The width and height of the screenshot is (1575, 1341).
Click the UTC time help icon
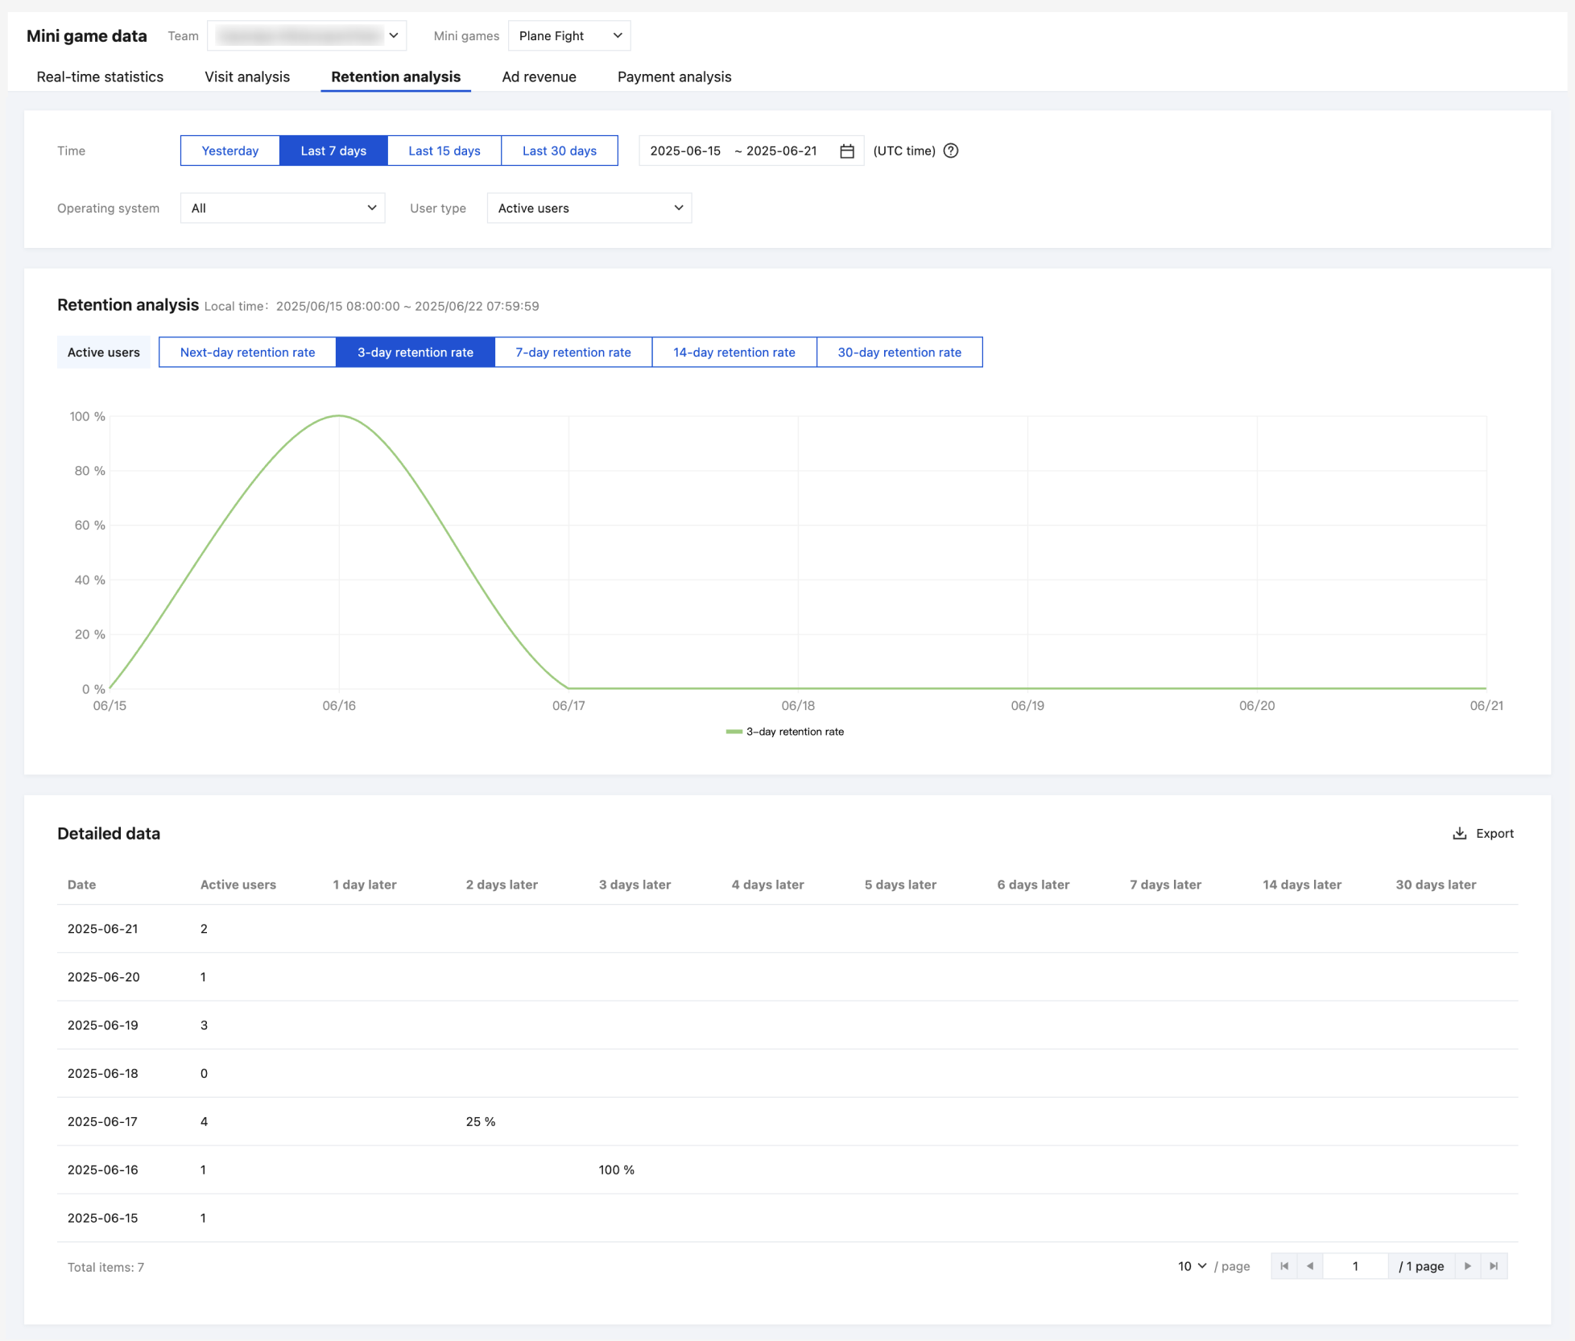coord(950,151)
